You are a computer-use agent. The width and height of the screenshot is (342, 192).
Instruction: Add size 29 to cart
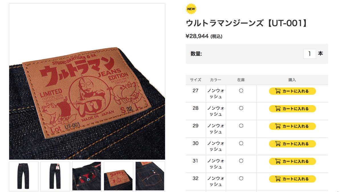tap(292, 126)
